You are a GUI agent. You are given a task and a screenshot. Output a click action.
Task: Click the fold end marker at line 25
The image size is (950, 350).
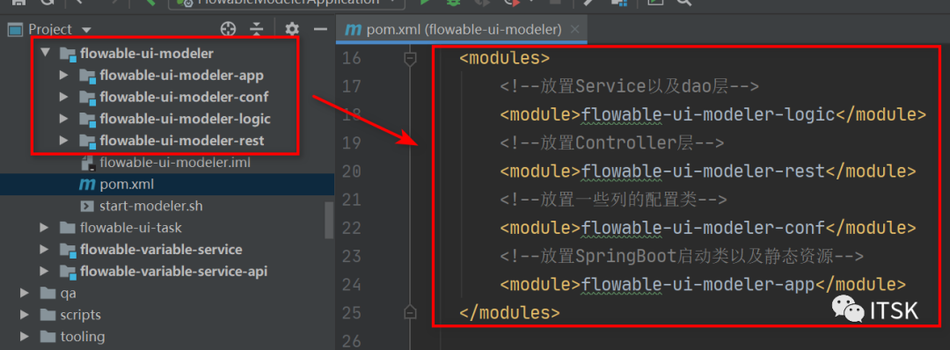(411, 312)
